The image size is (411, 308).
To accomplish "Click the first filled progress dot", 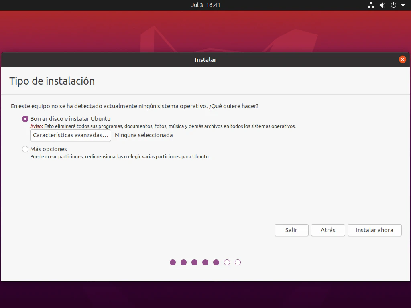I will (173, 262).
